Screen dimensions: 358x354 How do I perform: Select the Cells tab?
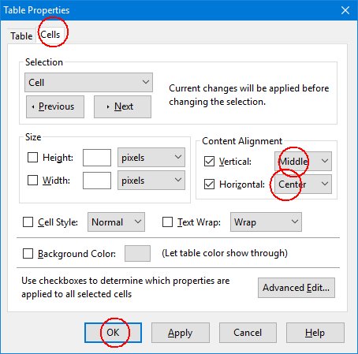[50, 35]
